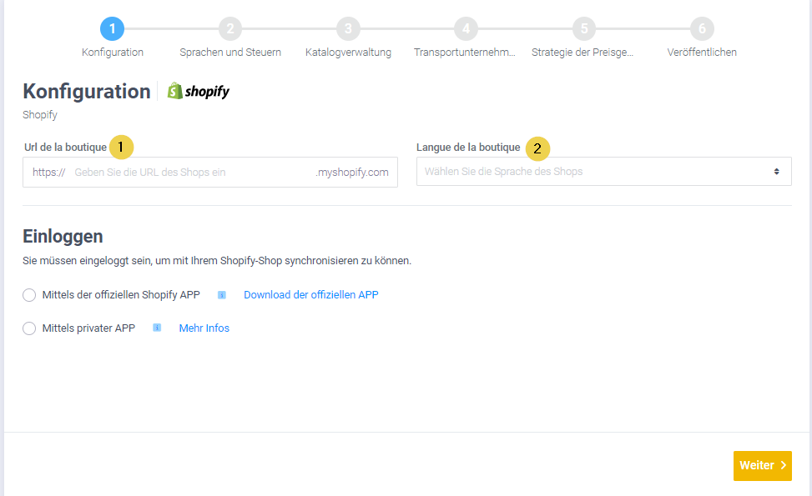
Task: Click the shop URL input field
Action: [192, 173]
